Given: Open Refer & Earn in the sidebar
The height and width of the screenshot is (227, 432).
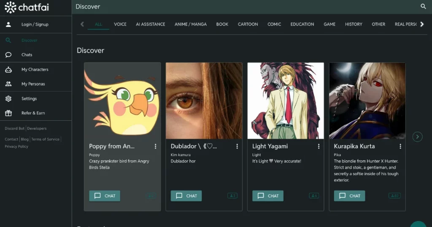Looking at the screenshot, I should click(x=36, y=113).
